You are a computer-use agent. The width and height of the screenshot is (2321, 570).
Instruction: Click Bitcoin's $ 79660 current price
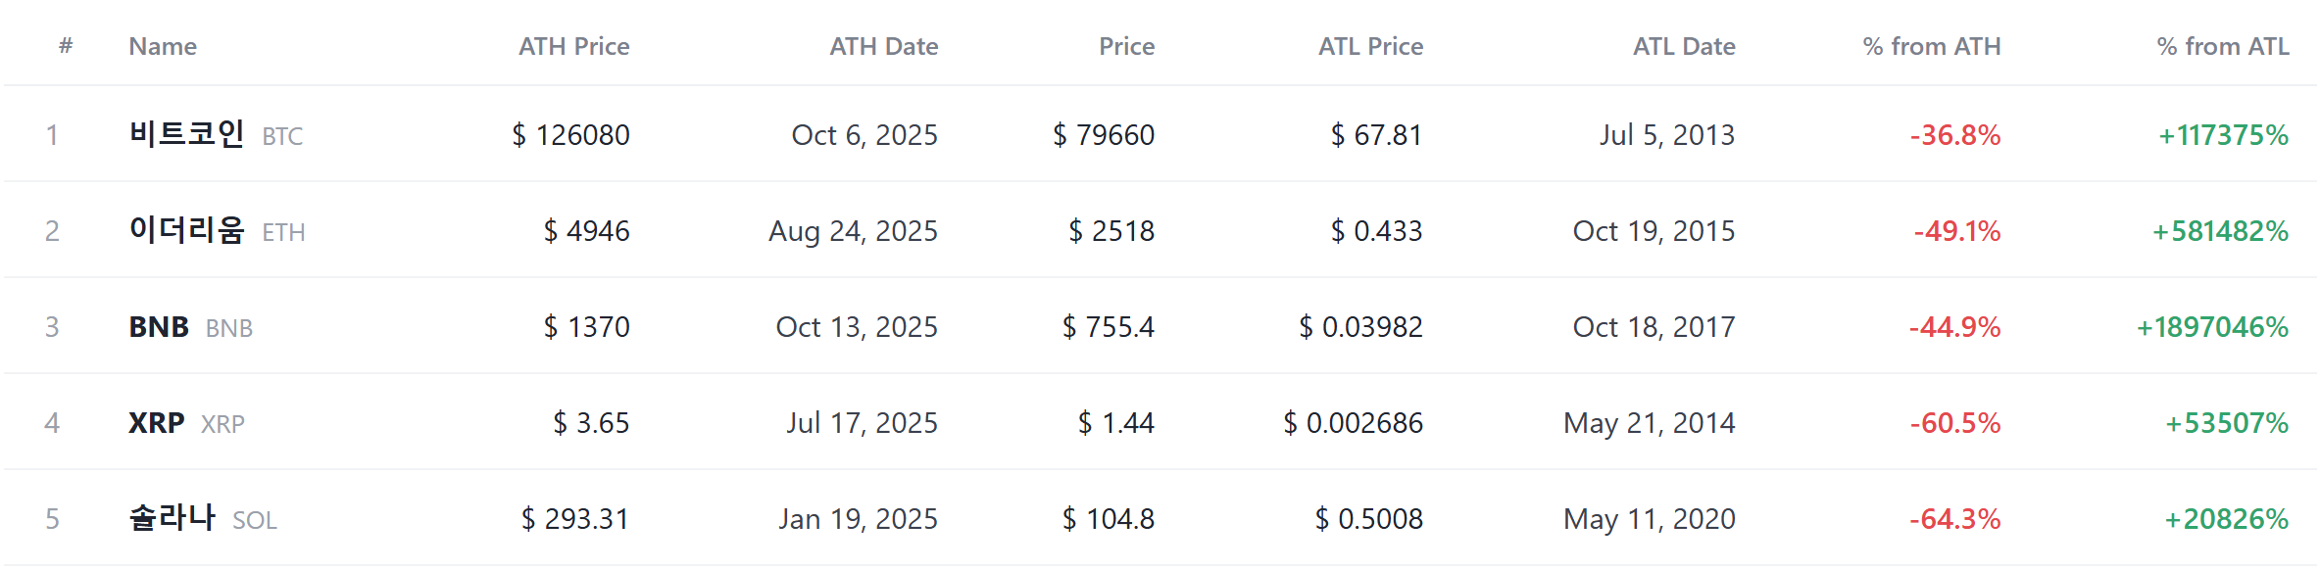[1104, 134]
